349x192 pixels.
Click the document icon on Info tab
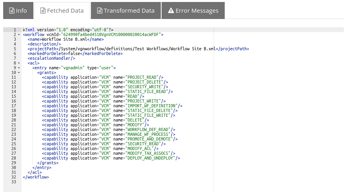click(x=12, y=11)
